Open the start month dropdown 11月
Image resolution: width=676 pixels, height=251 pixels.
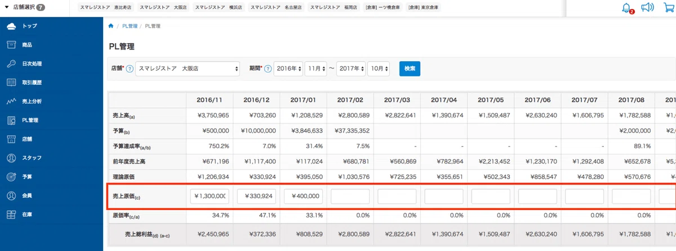coord(315,69)
